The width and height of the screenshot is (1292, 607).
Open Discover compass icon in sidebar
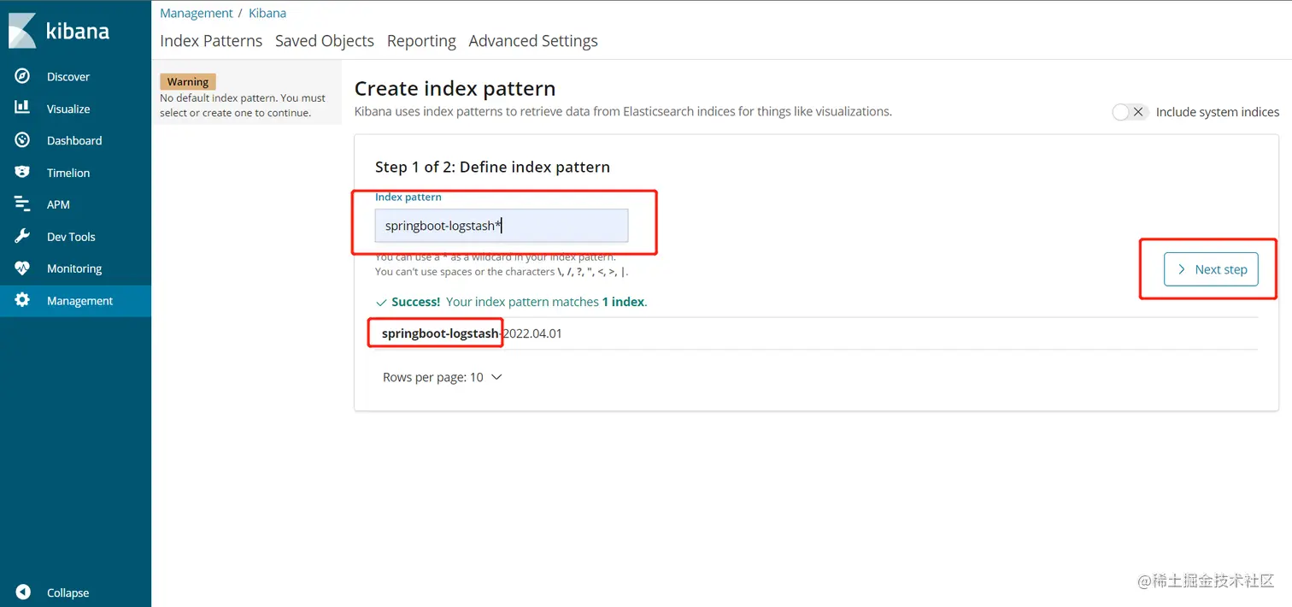coord(22,76)
